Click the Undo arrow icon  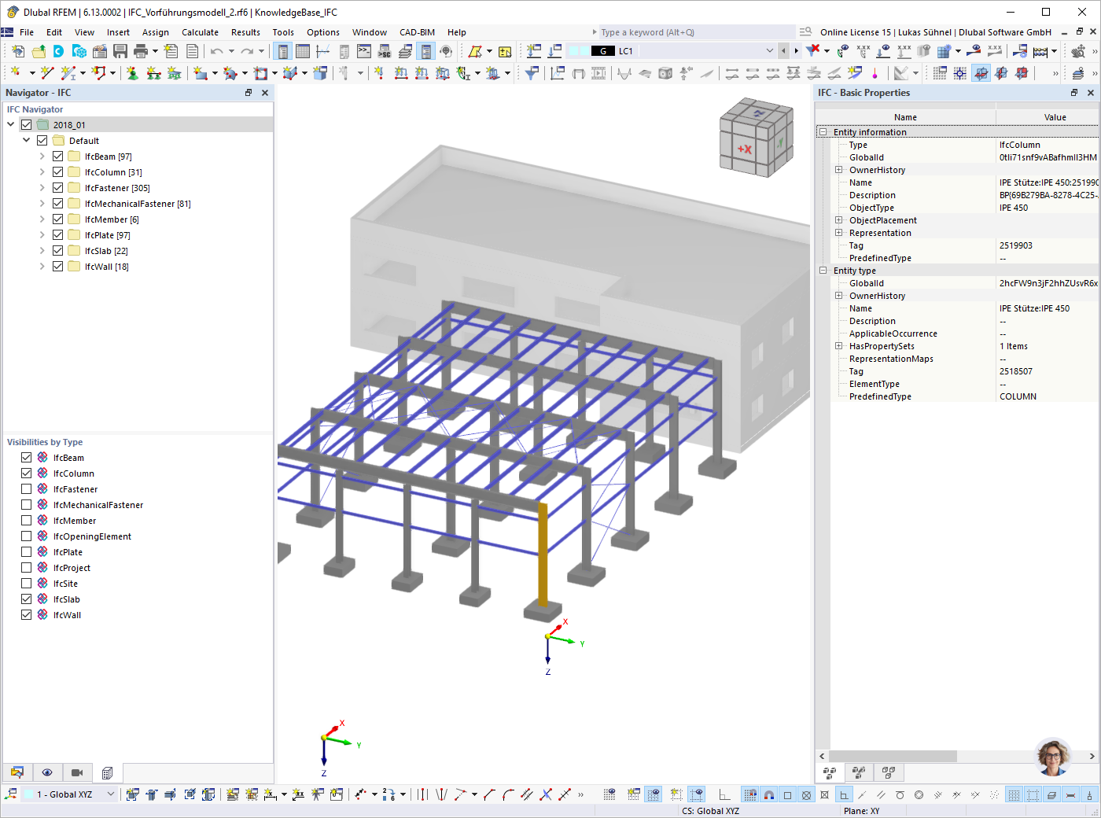[x=216, y=51]
